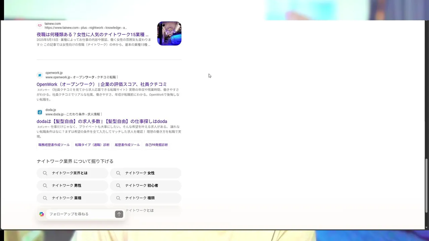Select related search ナイトワーク 初心者

145,185
